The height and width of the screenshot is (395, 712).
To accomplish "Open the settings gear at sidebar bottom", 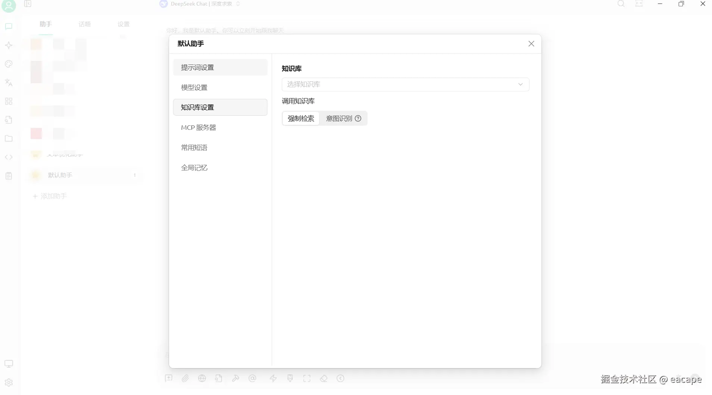I will click(9, 382).
